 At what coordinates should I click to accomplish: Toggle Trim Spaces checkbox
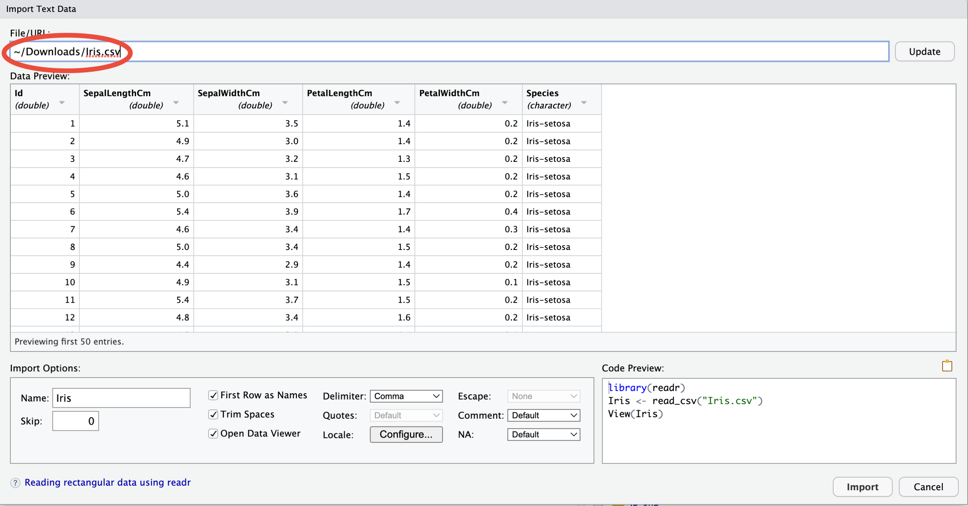213,414
